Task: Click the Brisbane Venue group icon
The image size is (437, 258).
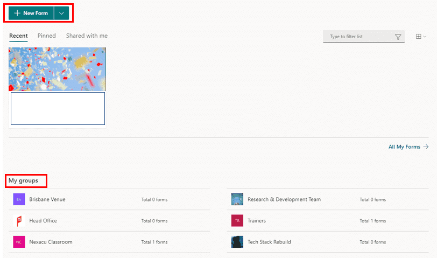Action: (19, 199)
